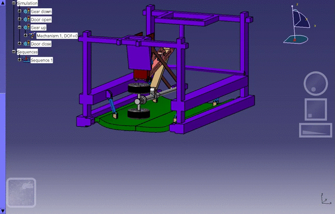Select the Sequences tree label
Screen dimensions: 335x214
coord(27,52)
